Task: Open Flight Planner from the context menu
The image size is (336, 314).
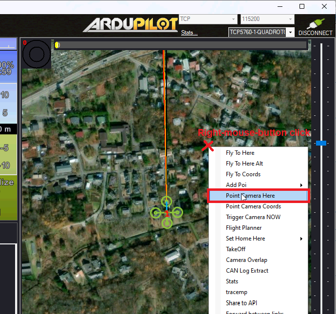Action: tap(243, 228)
